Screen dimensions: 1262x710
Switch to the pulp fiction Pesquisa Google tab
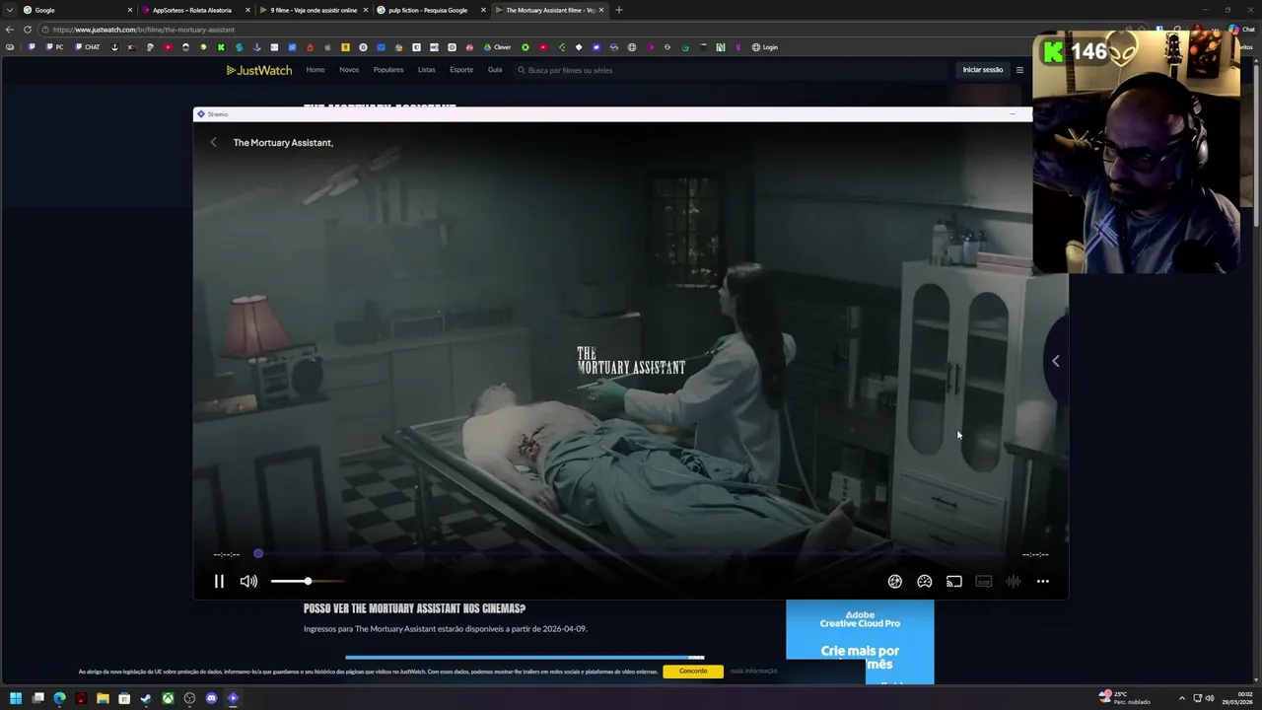428,10
